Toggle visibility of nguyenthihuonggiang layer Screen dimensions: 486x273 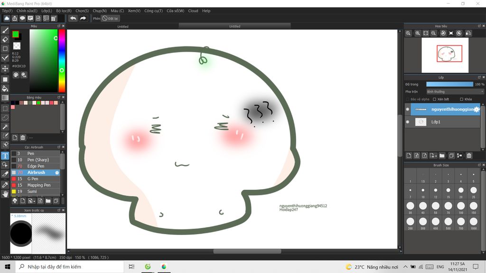point(408,109)
